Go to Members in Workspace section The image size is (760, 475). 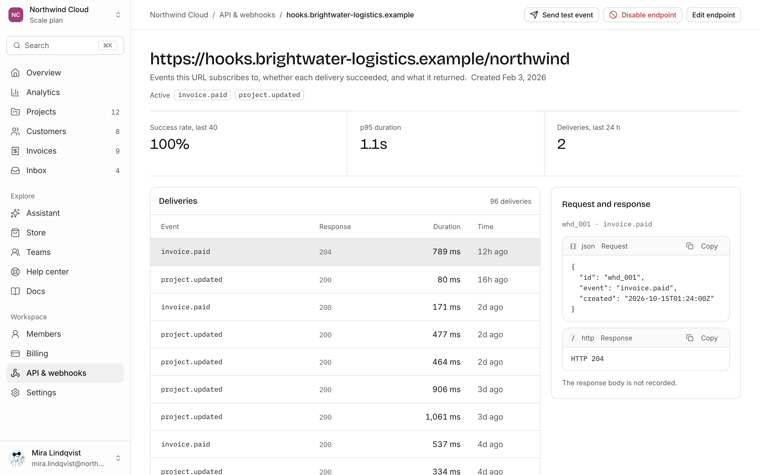tap(65, 334)
